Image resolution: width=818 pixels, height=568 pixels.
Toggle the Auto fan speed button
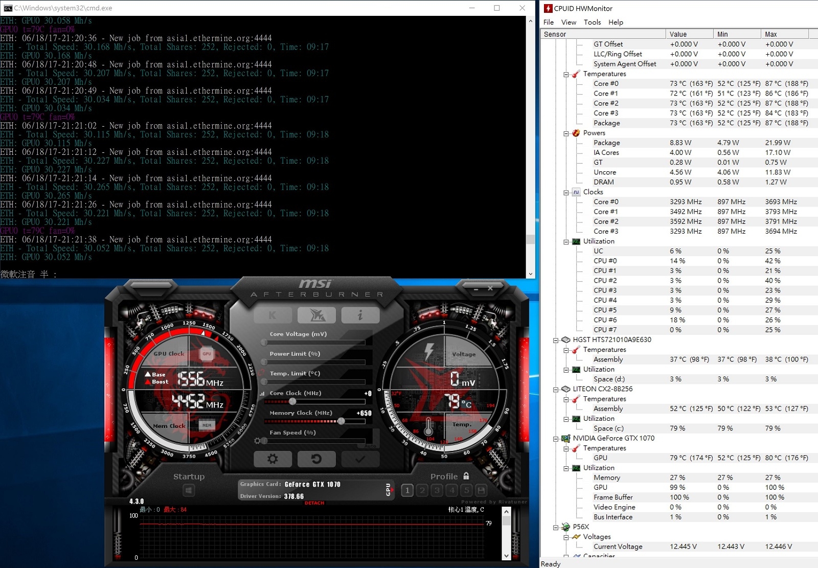coord(371,446)
